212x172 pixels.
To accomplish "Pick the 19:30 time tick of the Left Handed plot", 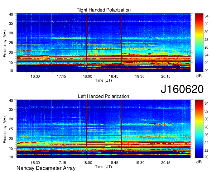I will coord(140,163).
